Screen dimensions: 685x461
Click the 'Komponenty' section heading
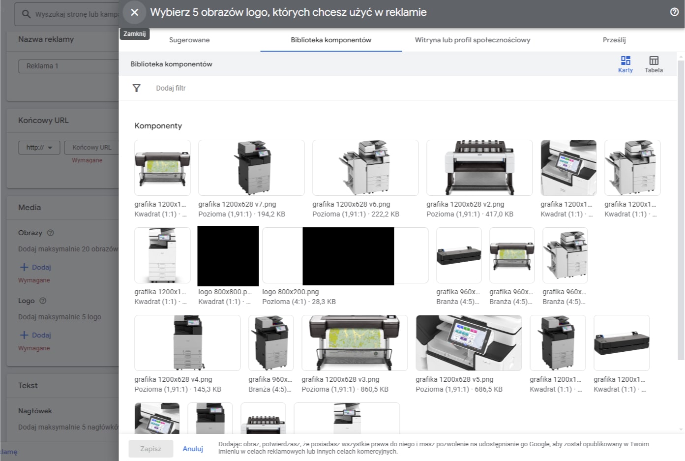click(x=158, y=126)
